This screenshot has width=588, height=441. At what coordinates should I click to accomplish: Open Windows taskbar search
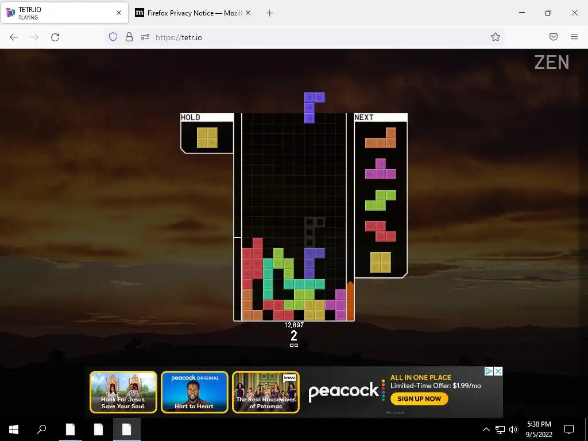coord(41,430)
